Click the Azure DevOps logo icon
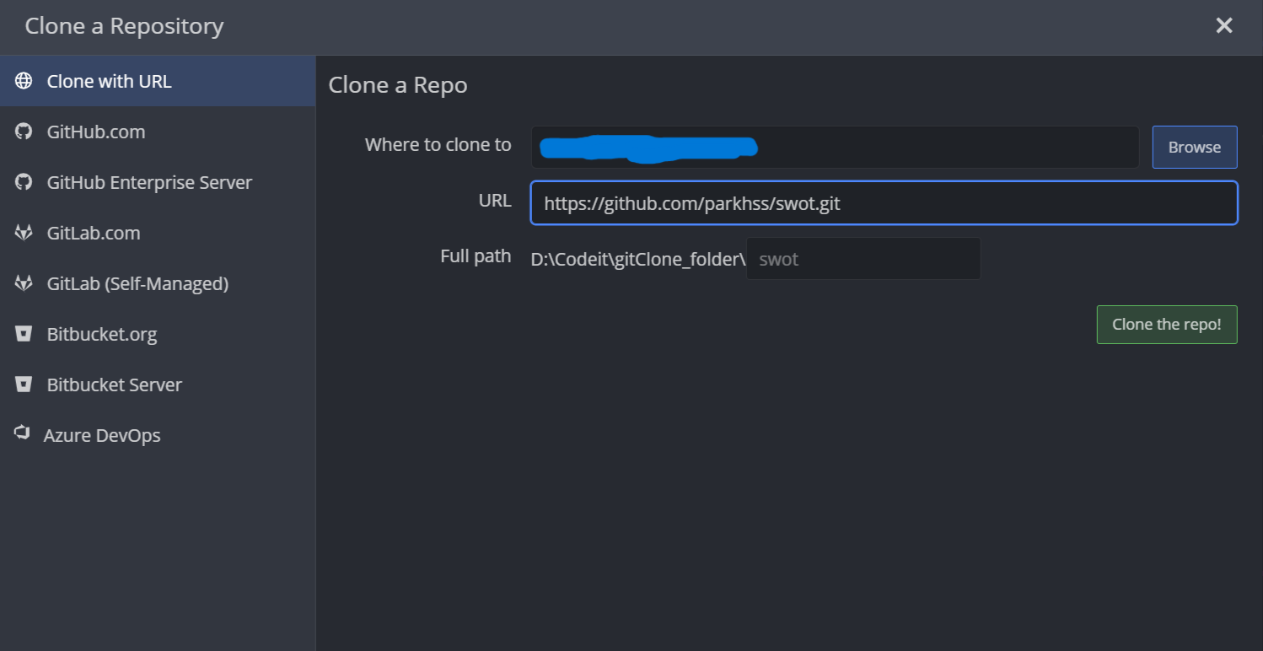 22,433
